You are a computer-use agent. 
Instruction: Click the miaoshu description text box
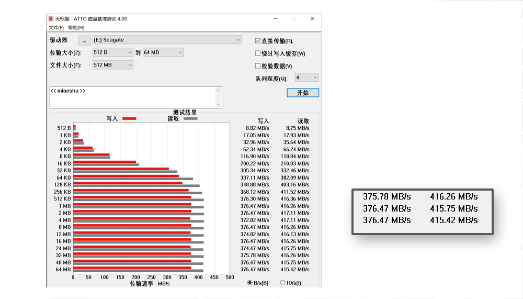click(131, 97)
